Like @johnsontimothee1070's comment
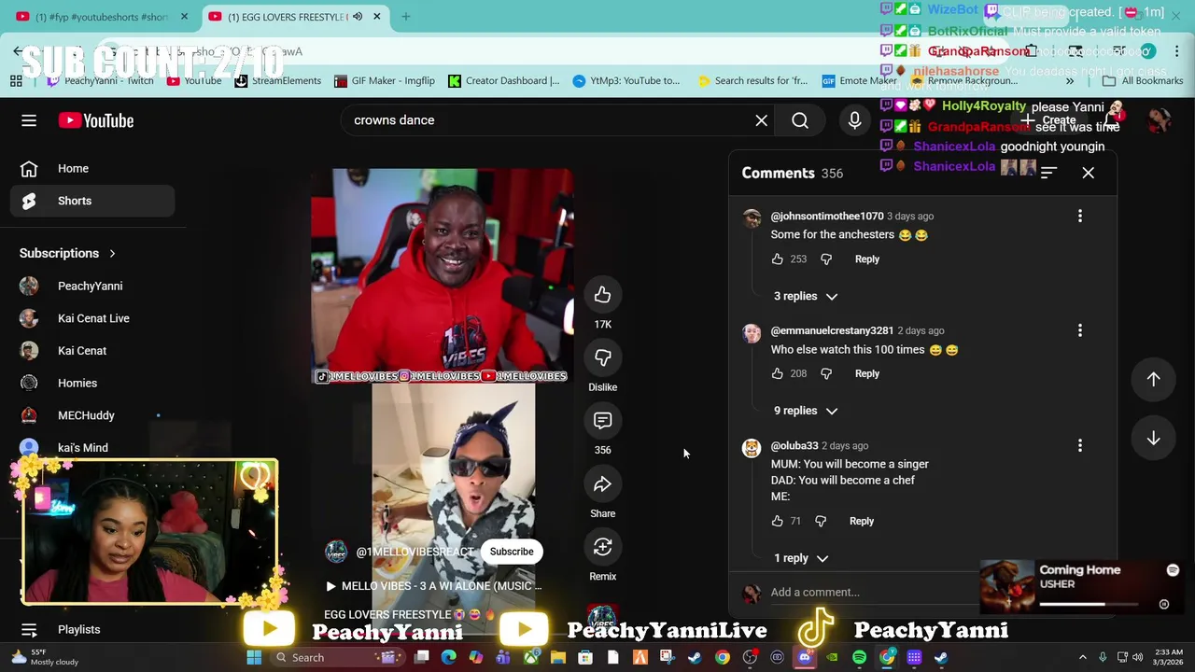1195x672 pixels. tap(778, 259)
